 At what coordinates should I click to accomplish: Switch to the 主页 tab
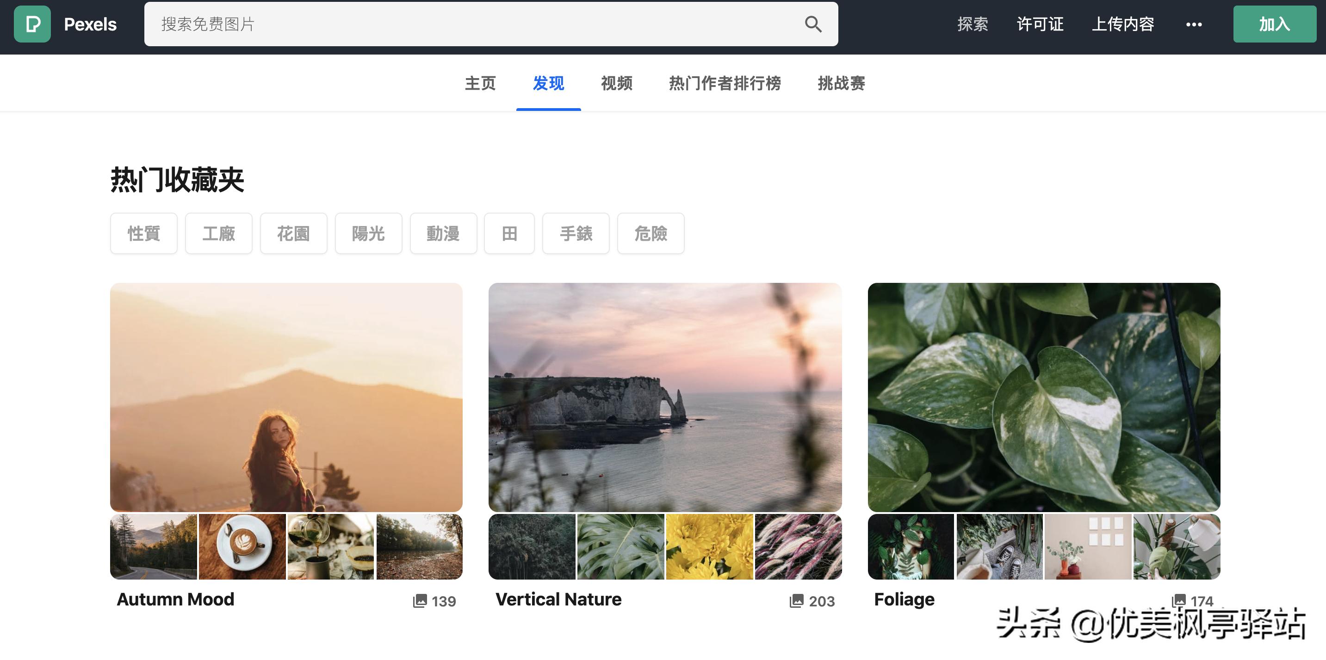(480, 83)
